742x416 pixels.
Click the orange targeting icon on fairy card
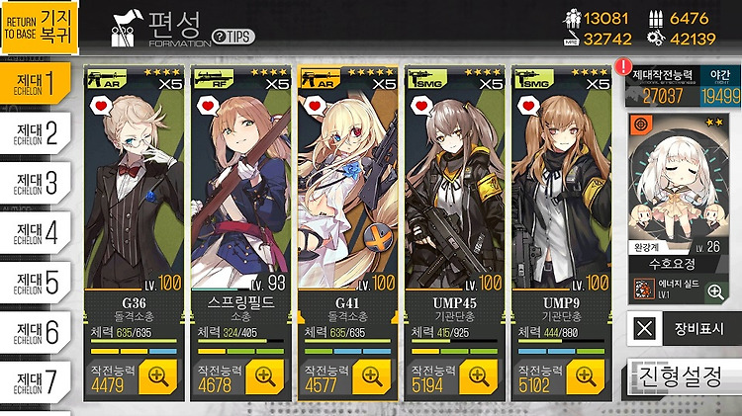coord(641,125)
